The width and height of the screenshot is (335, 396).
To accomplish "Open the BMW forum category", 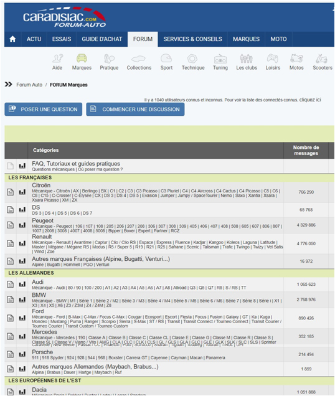I will [x=39, y=295].
